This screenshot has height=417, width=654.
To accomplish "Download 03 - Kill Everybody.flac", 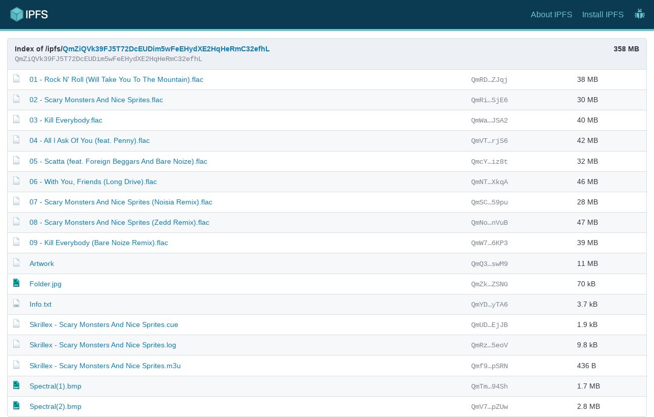I will click(x=66, y=120).
